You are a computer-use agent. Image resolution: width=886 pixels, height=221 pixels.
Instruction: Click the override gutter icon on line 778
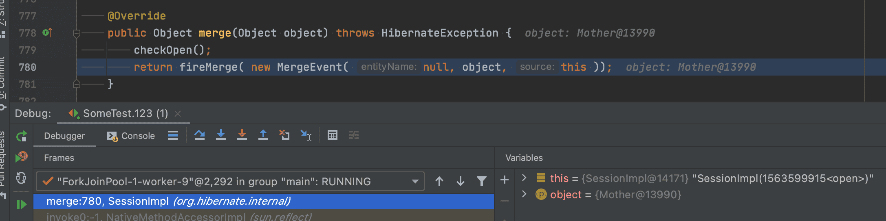[x=47, y=32]
